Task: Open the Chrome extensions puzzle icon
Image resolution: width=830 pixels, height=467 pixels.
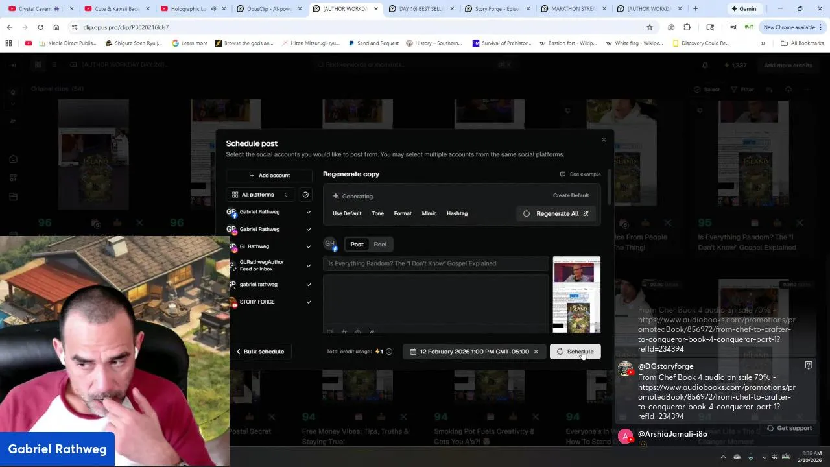Action: (x=687, y=27)
